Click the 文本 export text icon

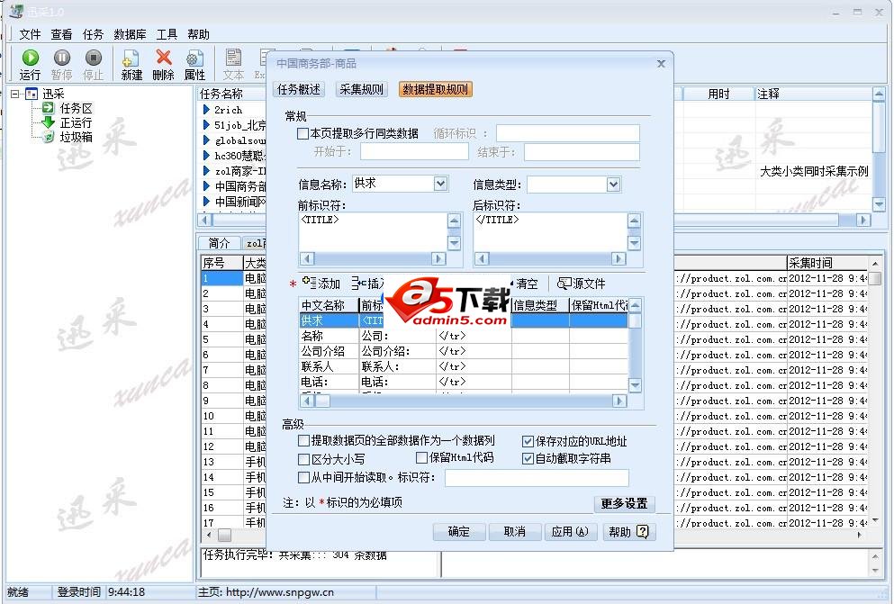(x=233, y=59)
